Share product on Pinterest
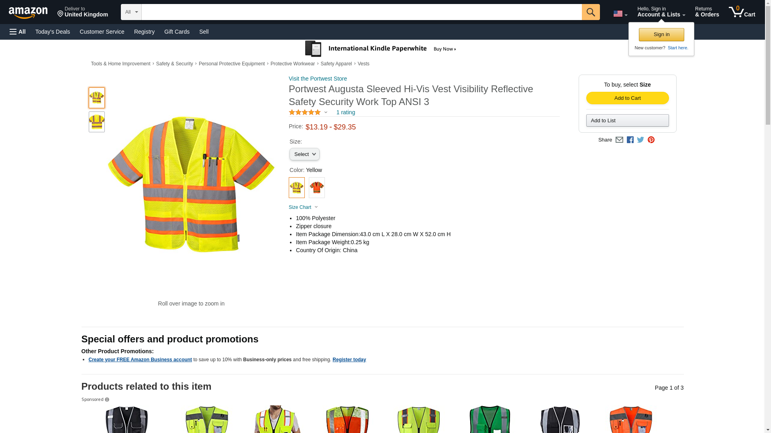The image size is (771, 433). click(x=651, y=140)
